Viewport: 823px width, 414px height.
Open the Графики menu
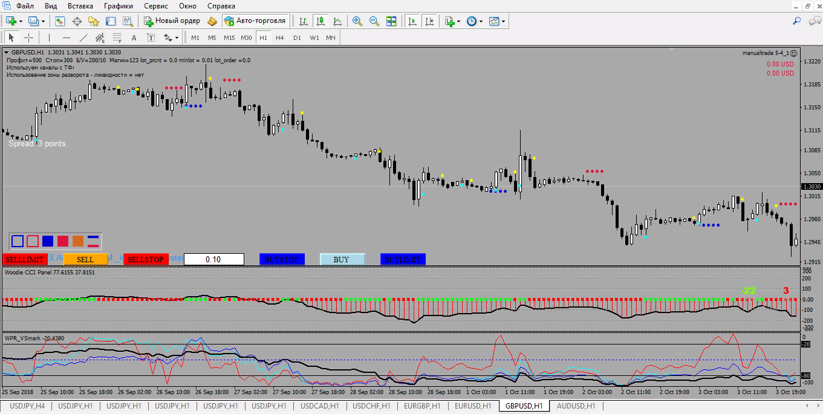coord(119,6)
